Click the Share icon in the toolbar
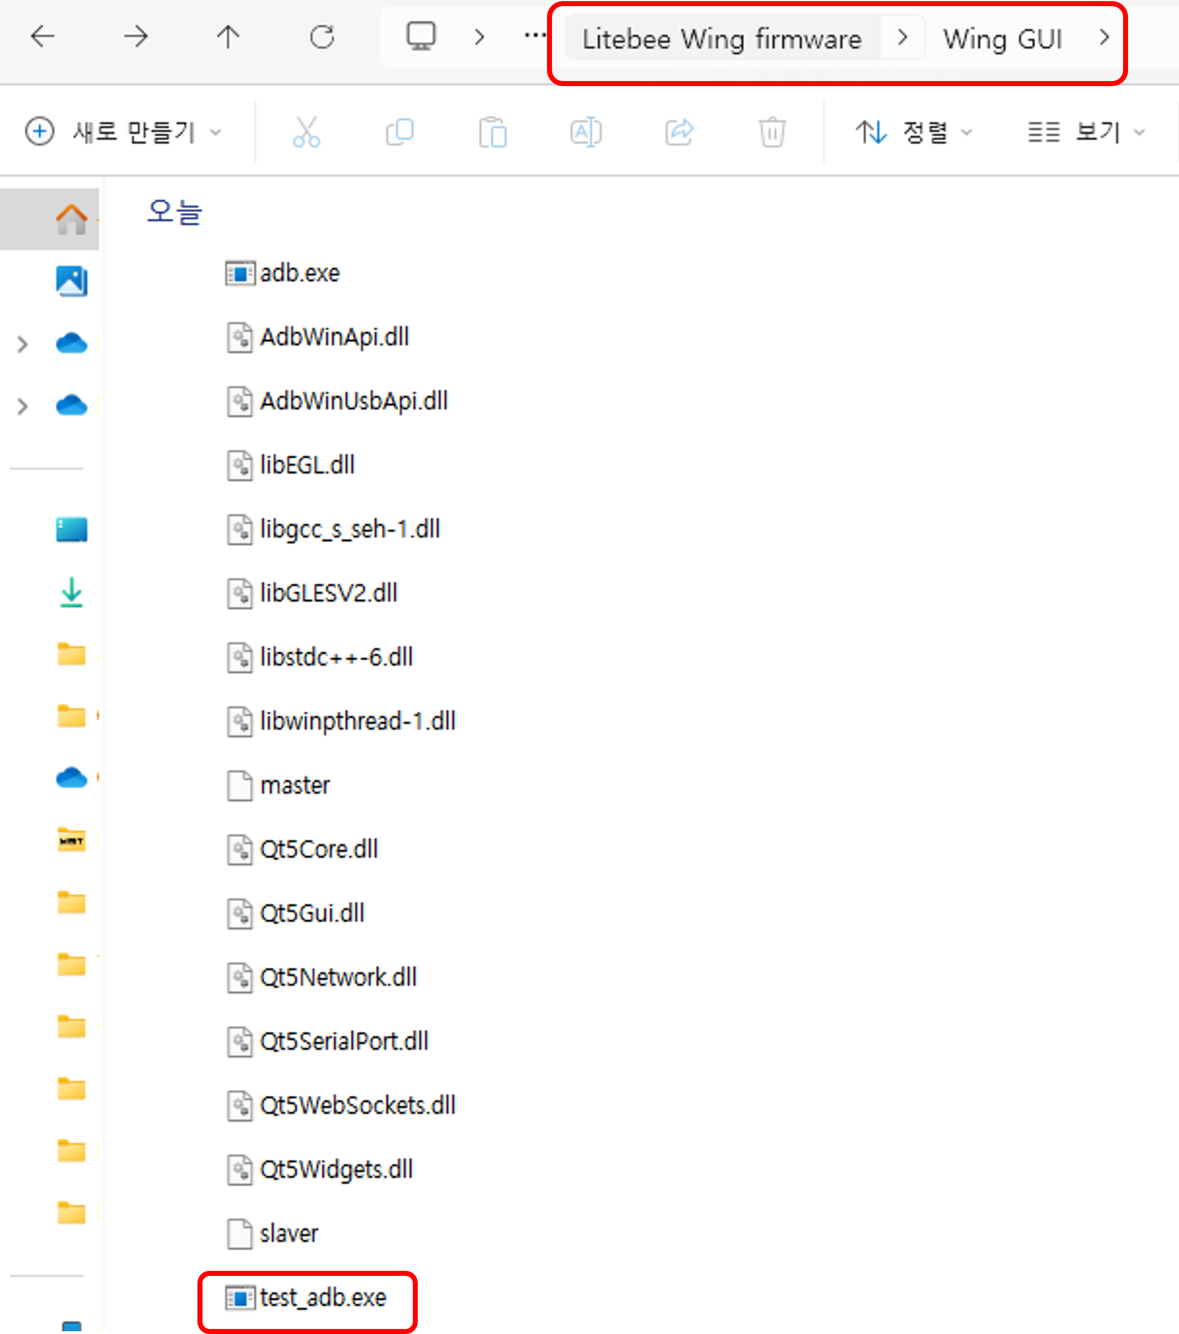The width and height of the screenshot is (1179, 1334). (x=679, y=132)
